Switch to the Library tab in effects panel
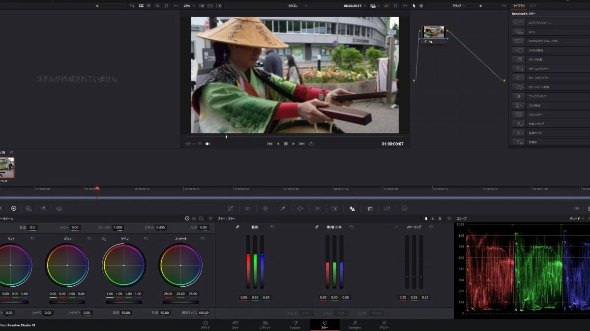This screenshot has height=331, width=590. coord(519,5)
